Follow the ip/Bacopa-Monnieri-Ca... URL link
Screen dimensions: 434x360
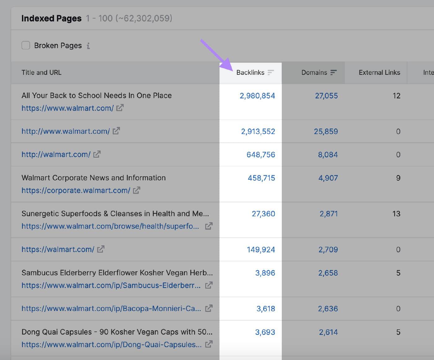111,309
